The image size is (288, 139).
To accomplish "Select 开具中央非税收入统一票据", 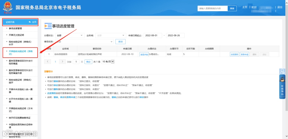I will (x=20, y=91).
